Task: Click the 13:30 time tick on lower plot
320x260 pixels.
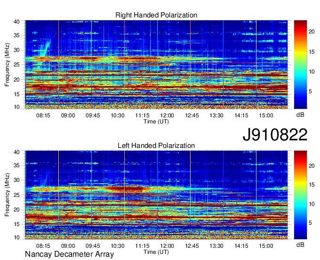Action: coord(216,246)
